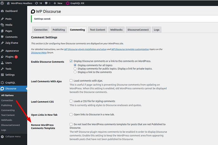Select Display comments for public topics radio

click(x=75, y=68)
